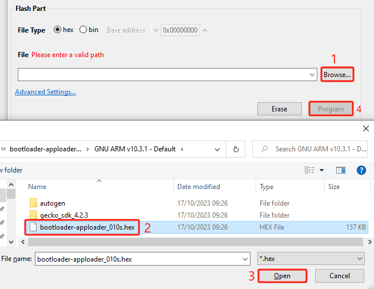Select the hex file type radio button
Image resolution: width=374 pixels, height=289 pixels.
[x=57, y=30]
